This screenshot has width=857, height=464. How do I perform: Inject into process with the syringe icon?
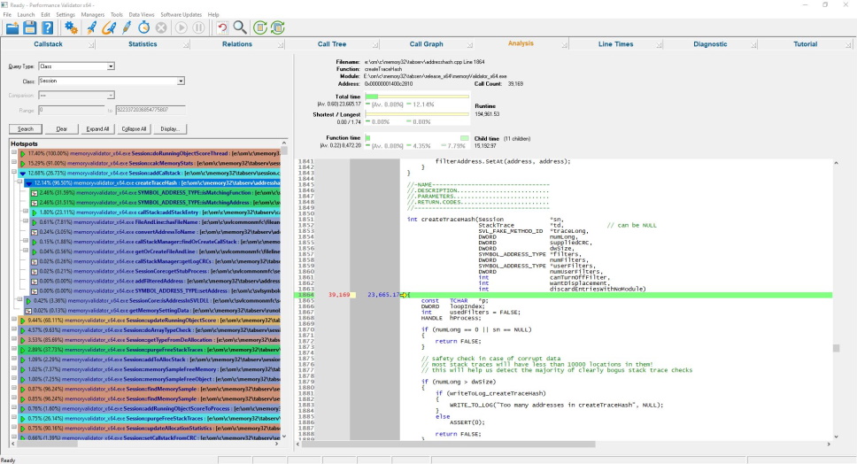pyautogui.click(x=127, y=27)
